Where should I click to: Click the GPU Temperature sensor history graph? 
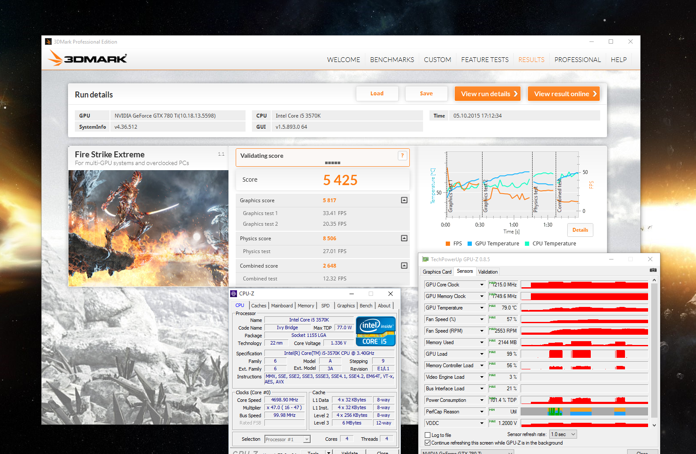click(x=584, y=308)
